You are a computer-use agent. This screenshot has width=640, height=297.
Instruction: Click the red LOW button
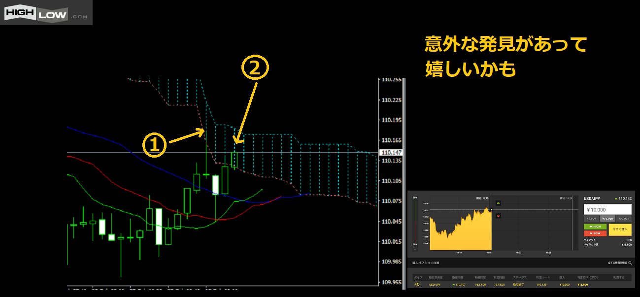595,233
